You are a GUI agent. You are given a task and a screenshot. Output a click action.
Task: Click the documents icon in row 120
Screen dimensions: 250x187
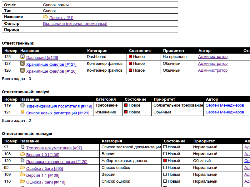tap(22, 161)
